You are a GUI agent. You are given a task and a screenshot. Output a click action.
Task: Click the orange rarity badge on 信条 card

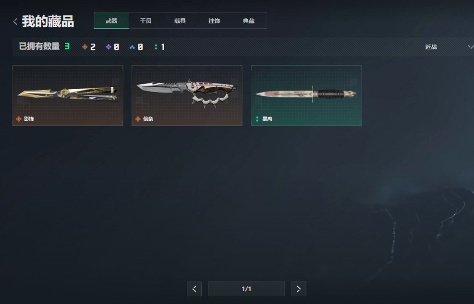point(138,119)
